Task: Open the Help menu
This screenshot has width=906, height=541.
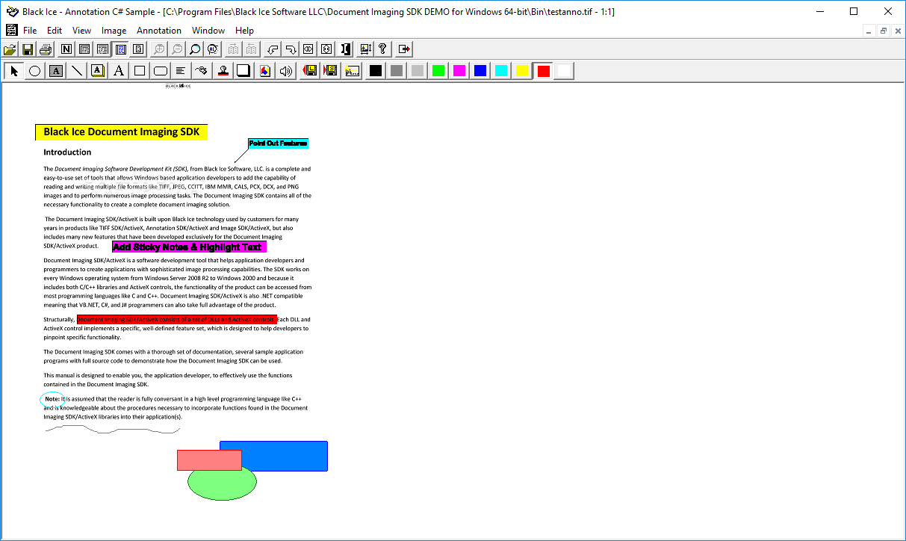Action: [x=244, y=31]
